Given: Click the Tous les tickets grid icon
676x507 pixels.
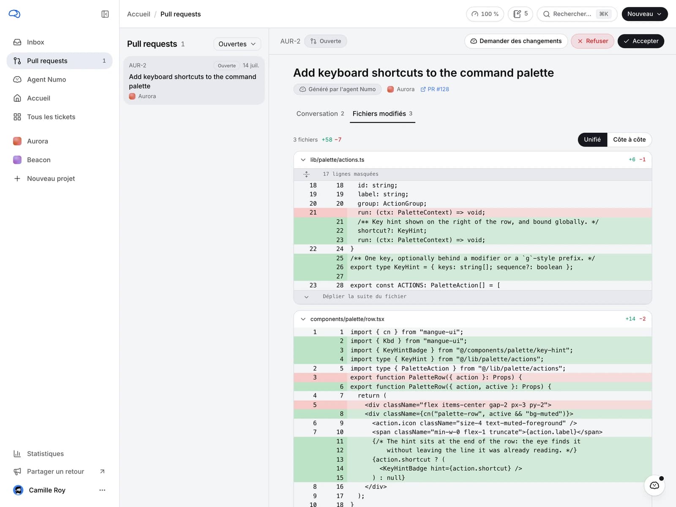Looking at the screenshot, I should click(x=17, y=117).
